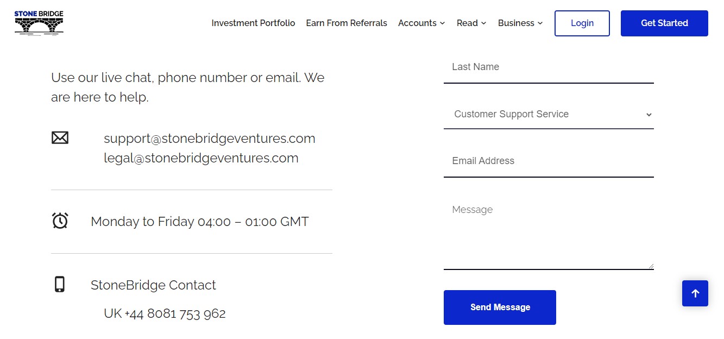Select the UK +44 phone number

(165, 313)
